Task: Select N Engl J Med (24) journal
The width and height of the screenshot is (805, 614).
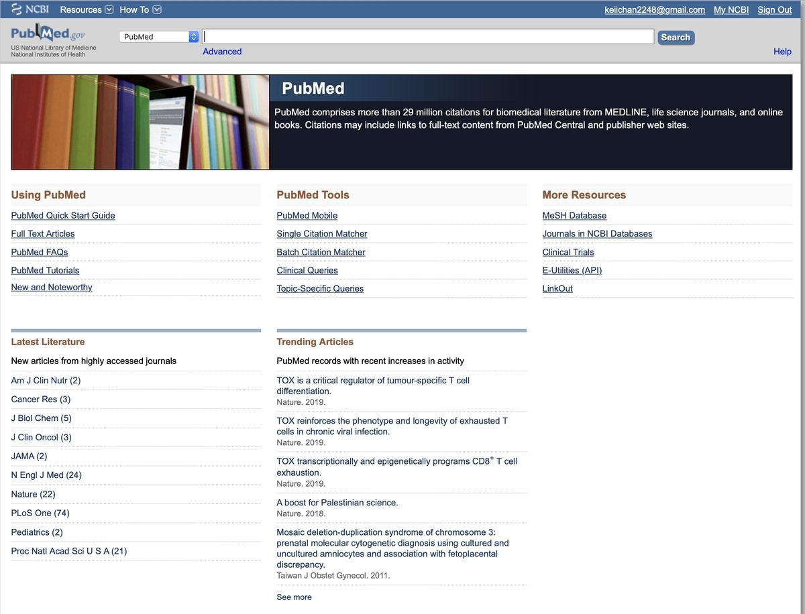Action: click(46, 475)
